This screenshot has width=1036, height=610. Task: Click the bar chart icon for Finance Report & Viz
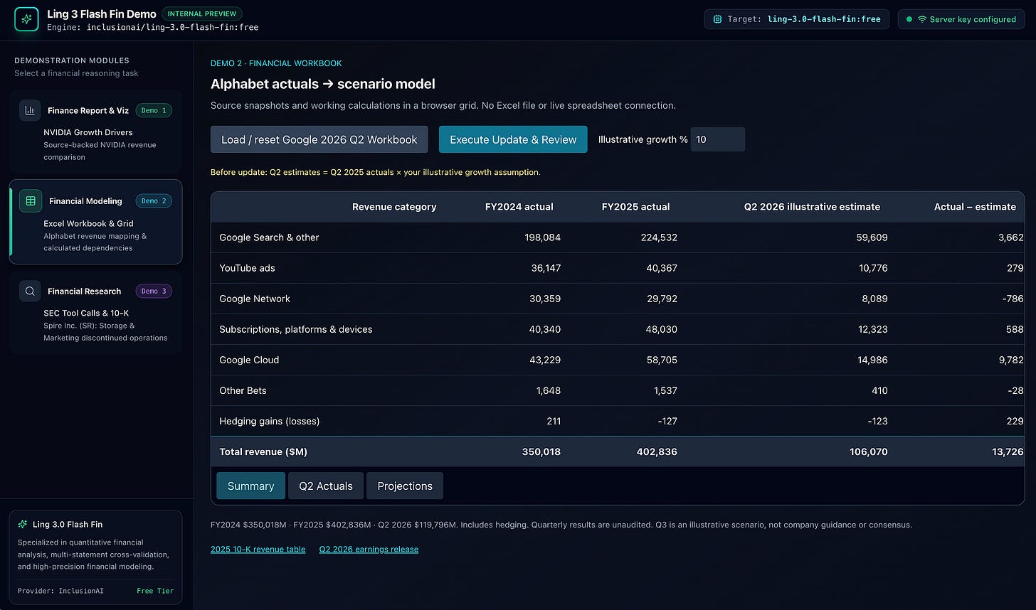(x=30, y=110)
